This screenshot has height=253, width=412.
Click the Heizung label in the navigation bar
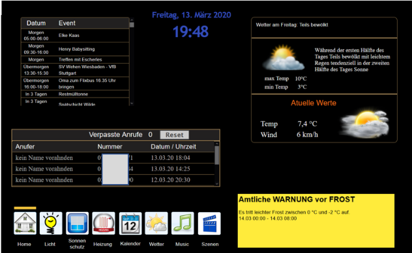[x=103, y=244]
